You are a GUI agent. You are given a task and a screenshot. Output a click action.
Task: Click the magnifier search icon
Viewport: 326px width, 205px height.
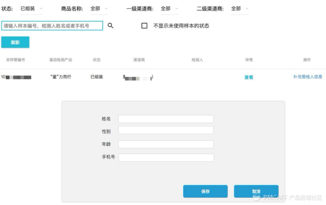(111, 26)
